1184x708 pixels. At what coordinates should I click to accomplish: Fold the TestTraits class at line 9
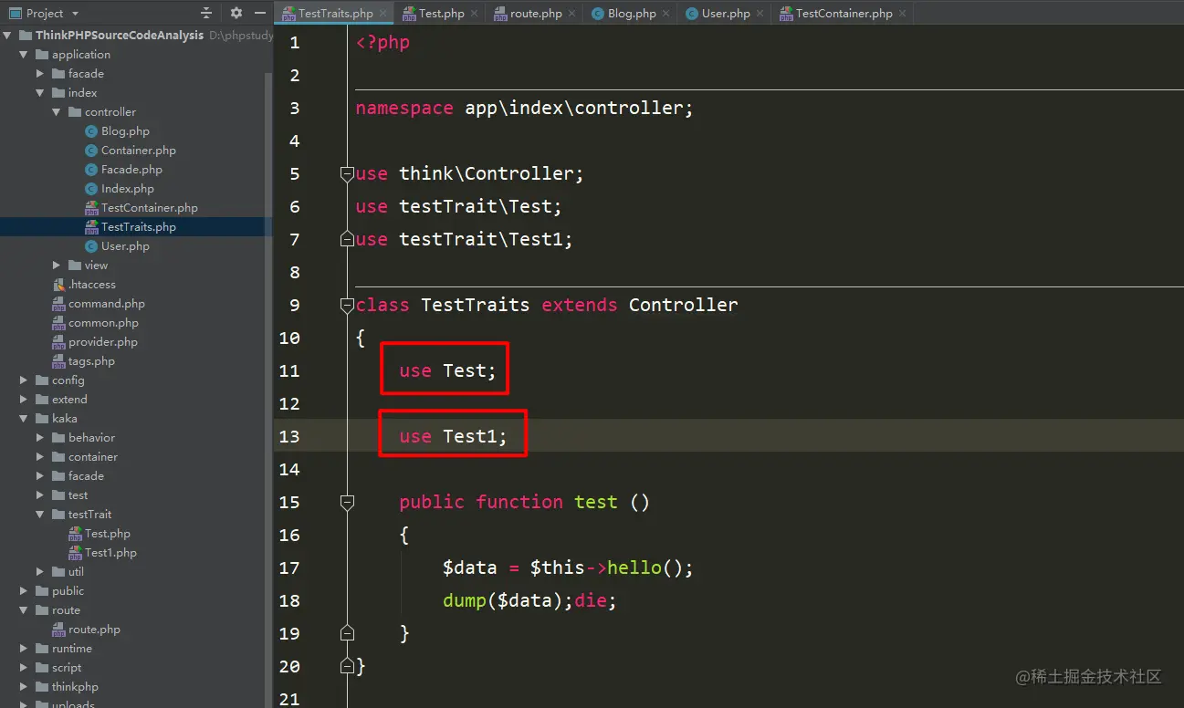[346, 305]
